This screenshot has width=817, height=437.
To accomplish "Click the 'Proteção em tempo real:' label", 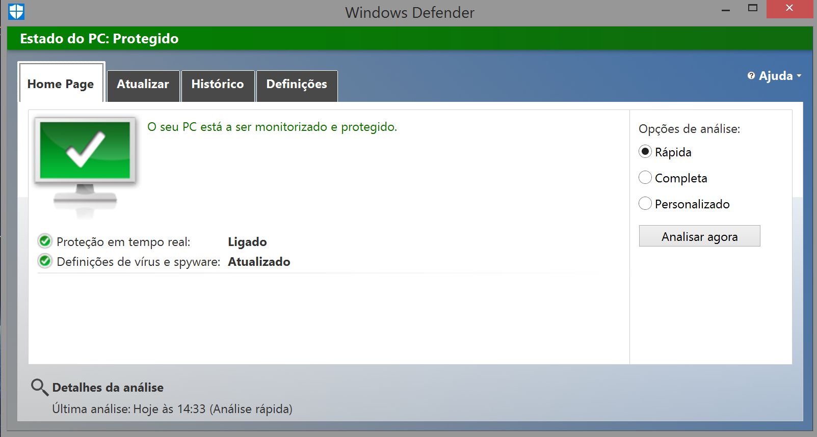I will pos(123,242).
